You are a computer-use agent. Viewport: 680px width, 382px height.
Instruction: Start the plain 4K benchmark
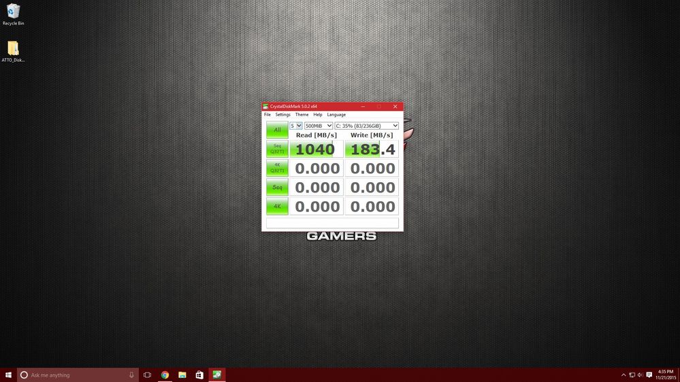[277, 206]
